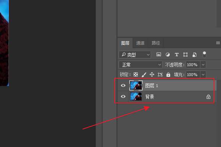Click the 不透明度 100% value field
Image resolution: width=221 pixels, height=147 pixels.
click(193, 65)
